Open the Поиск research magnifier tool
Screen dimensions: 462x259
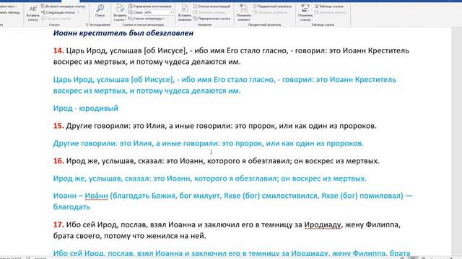click(x=100, y=11)
